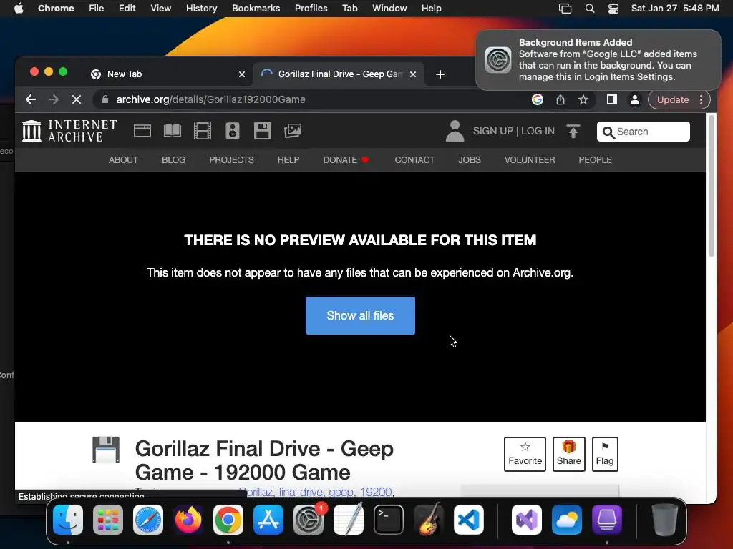Open the JOBS link
Screen dimensions: 733x549
click(470, 159)
